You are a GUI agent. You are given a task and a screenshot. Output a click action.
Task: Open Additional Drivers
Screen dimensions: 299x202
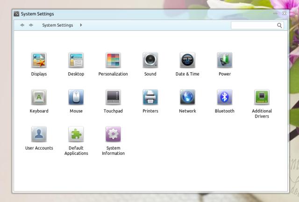262,97
